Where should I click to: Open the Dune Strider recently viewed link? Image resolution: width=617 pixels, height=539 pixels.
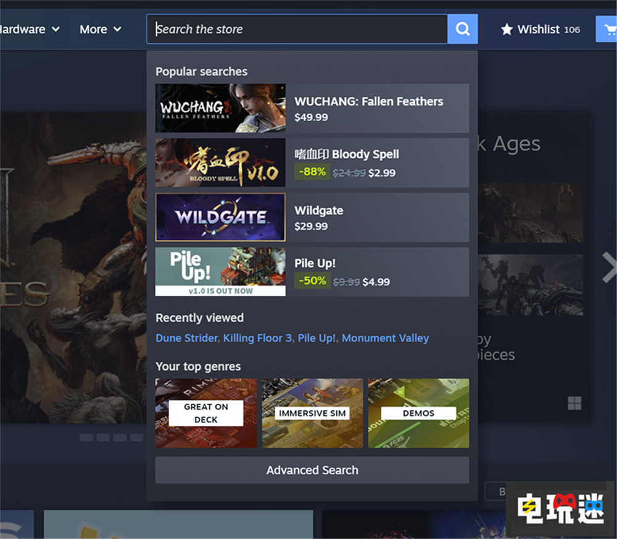186,338
